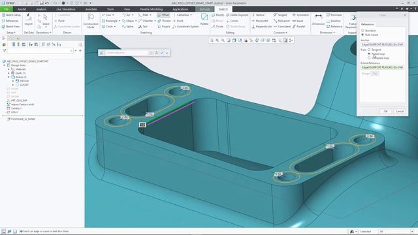Select the Spline sketch tool

(x=128, y=27)
